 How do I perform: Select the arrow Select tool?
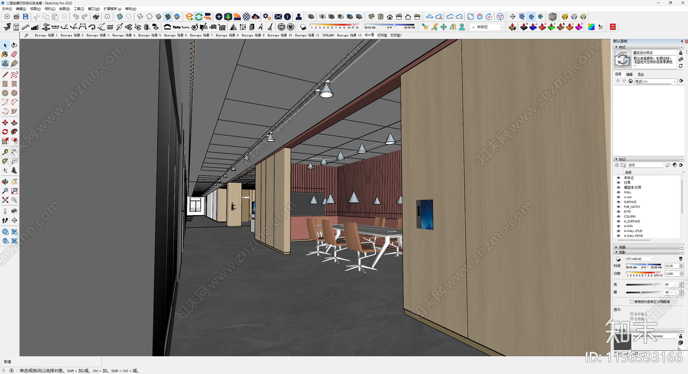tap(5, 45)
